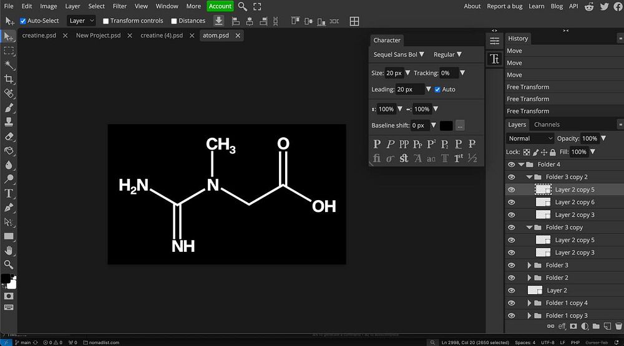This screenshot has width=624, height=346.
Task: Hide the Folder 4 layer group
Action: click(x=511, y=165)
